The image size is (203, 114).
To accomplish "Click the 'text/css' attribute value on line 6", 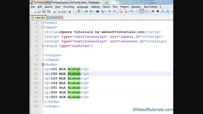I will pyautogui.click(x=81, y=46).
